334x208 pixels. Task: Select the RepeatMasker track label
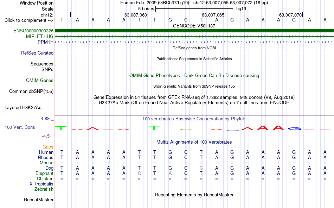[x=39, y=200]
